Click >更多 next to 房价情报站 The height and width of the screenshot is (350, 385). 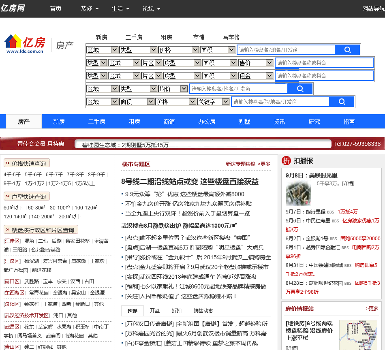point(372,309)
